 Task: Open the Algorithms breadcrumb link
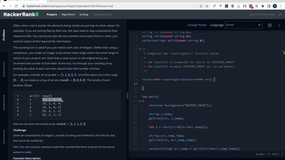[x=68, y=15]
